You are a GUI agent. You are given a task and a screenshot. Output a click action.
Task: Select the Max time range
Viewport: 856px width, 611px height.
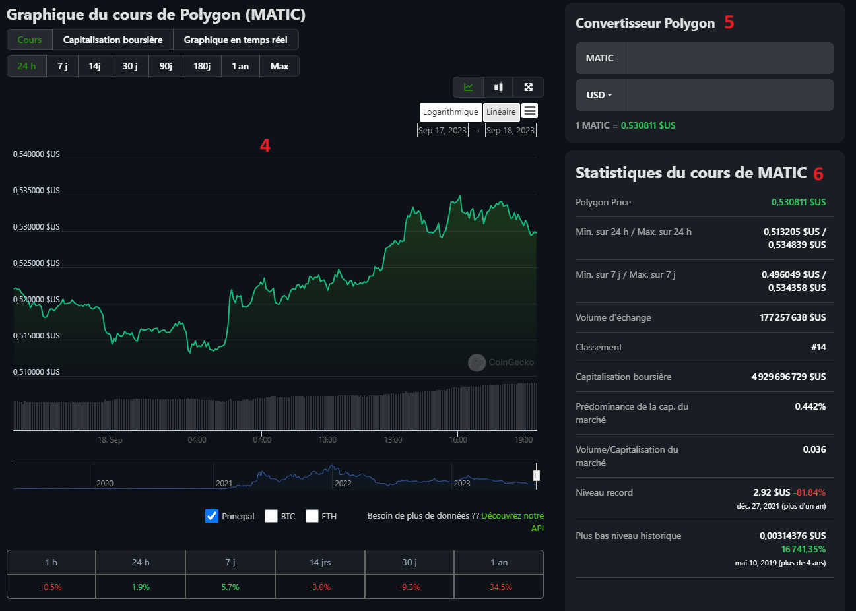[x=279, y=66]
